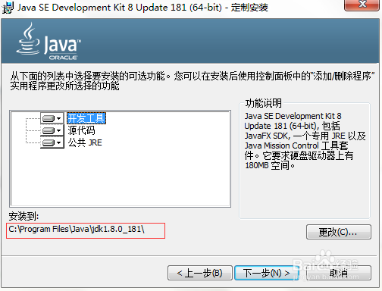Close the JDK installer window
This screenshot has width=382, height=291.
[362, 5]
